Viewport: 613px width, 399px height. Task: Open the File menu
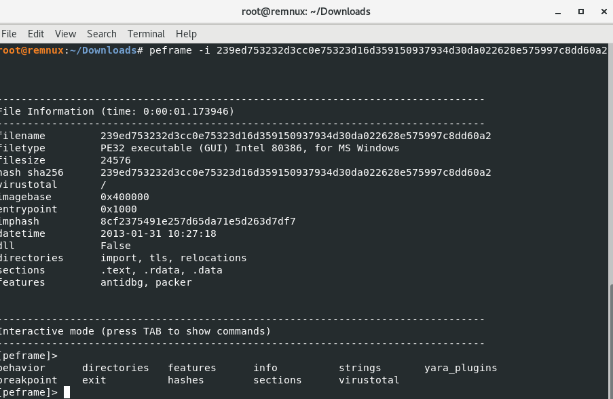tap(9, 34)
